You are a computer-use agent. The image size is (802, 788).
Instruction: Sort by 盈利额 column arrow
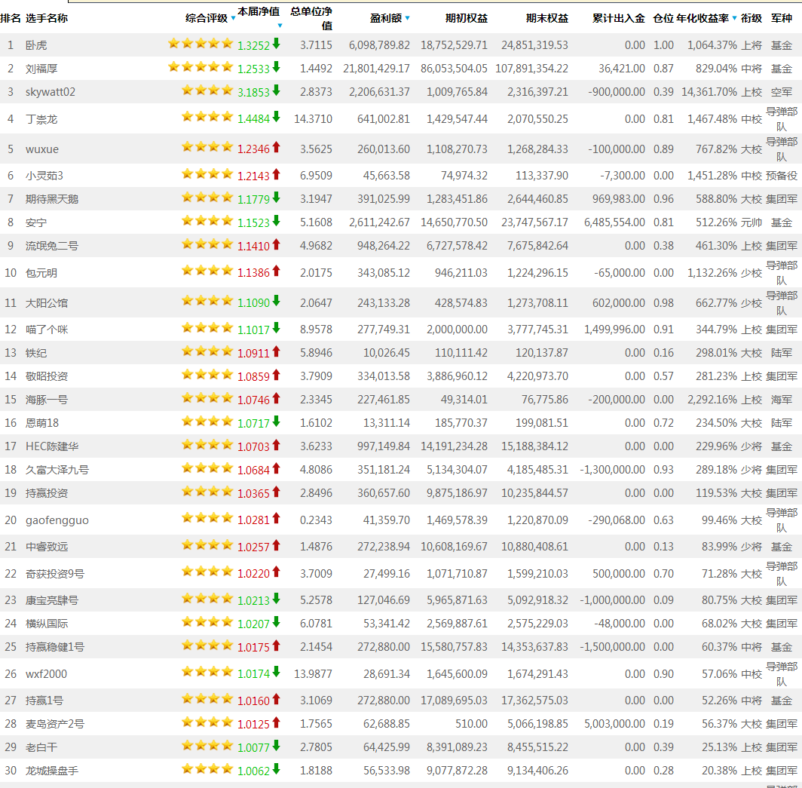pos(408,18)
